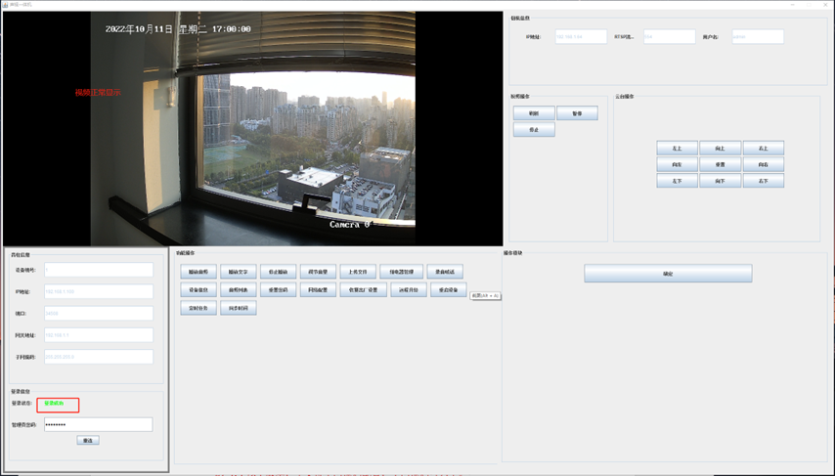Open 网络配置 network configuration
835x476 pixels.
click(x=318, y=290)
